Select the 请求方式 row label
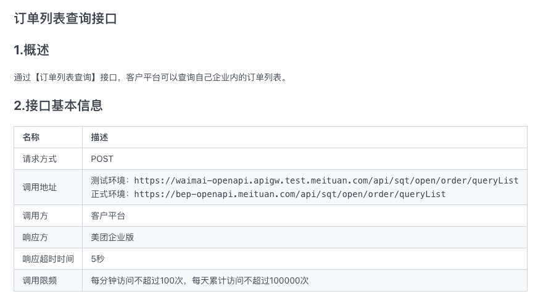Screen dimensions: 559x299 (39, 159)
